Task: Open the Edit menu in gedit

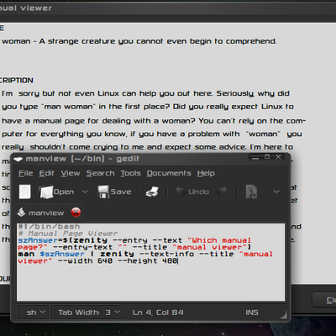Action: [x=46, y=173]
